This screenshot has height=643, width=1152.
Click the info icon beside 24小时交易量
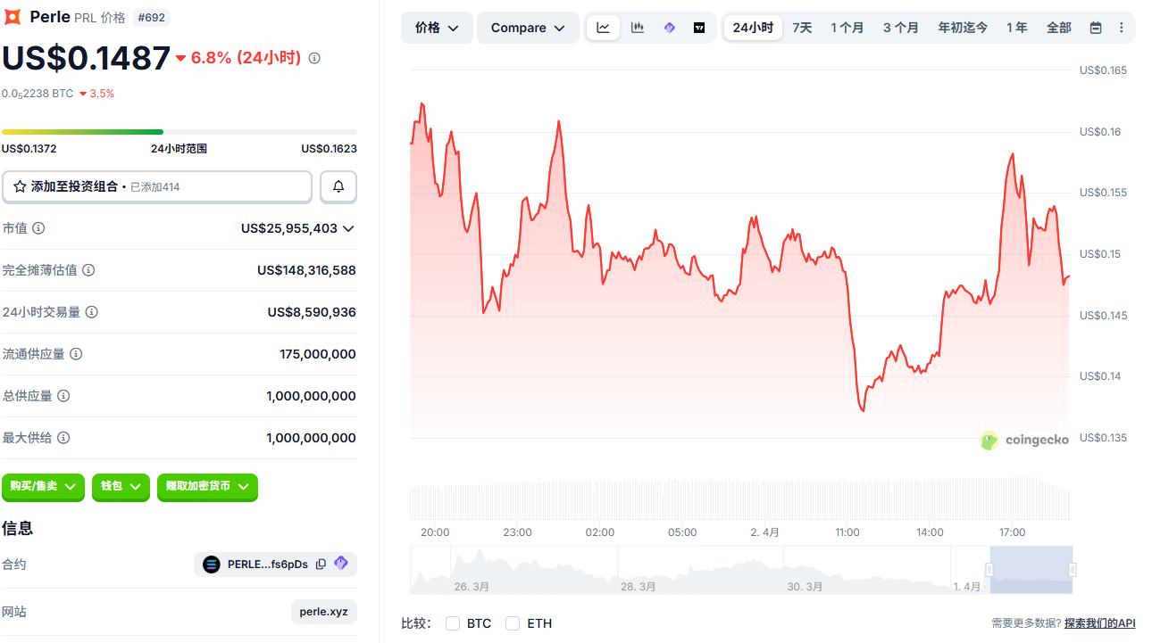point(92,312)
